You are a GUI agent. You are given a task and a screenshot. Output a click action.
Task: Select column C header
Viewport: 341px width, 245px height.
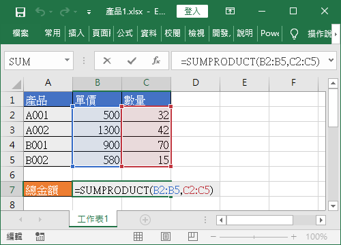coord(147,83)
